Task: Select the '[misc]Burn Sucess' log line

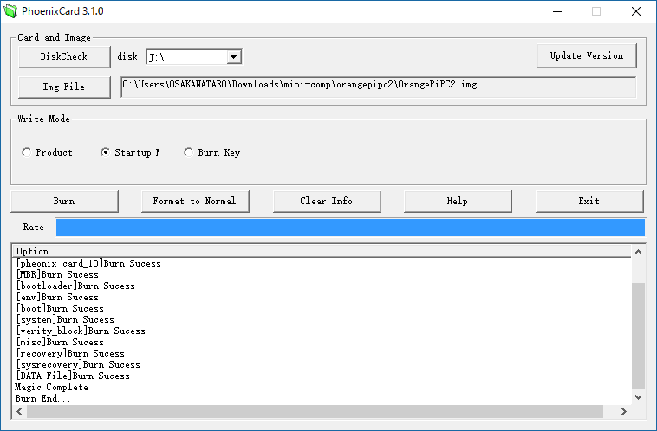Action: point(60,343)
